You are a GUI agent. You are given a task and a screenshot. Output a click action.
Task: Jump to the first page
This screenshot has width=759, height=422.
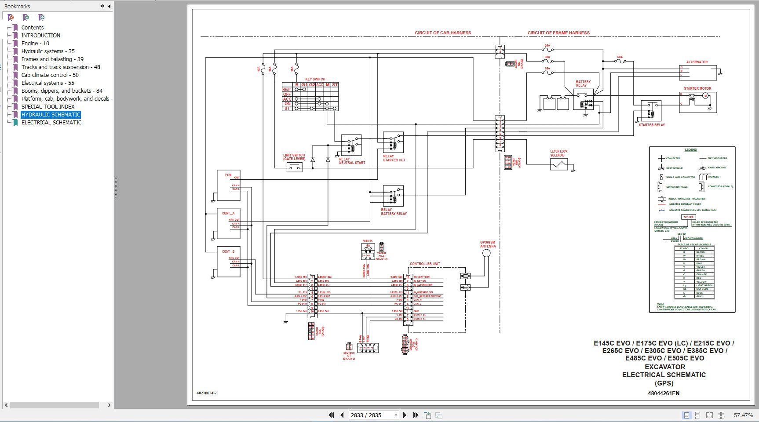331,415
